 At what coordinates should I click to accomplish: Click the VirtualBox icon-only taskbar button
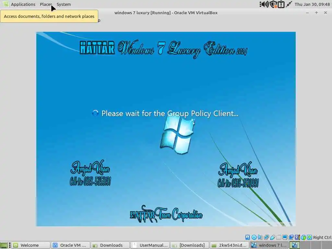(x=295, y=245)
